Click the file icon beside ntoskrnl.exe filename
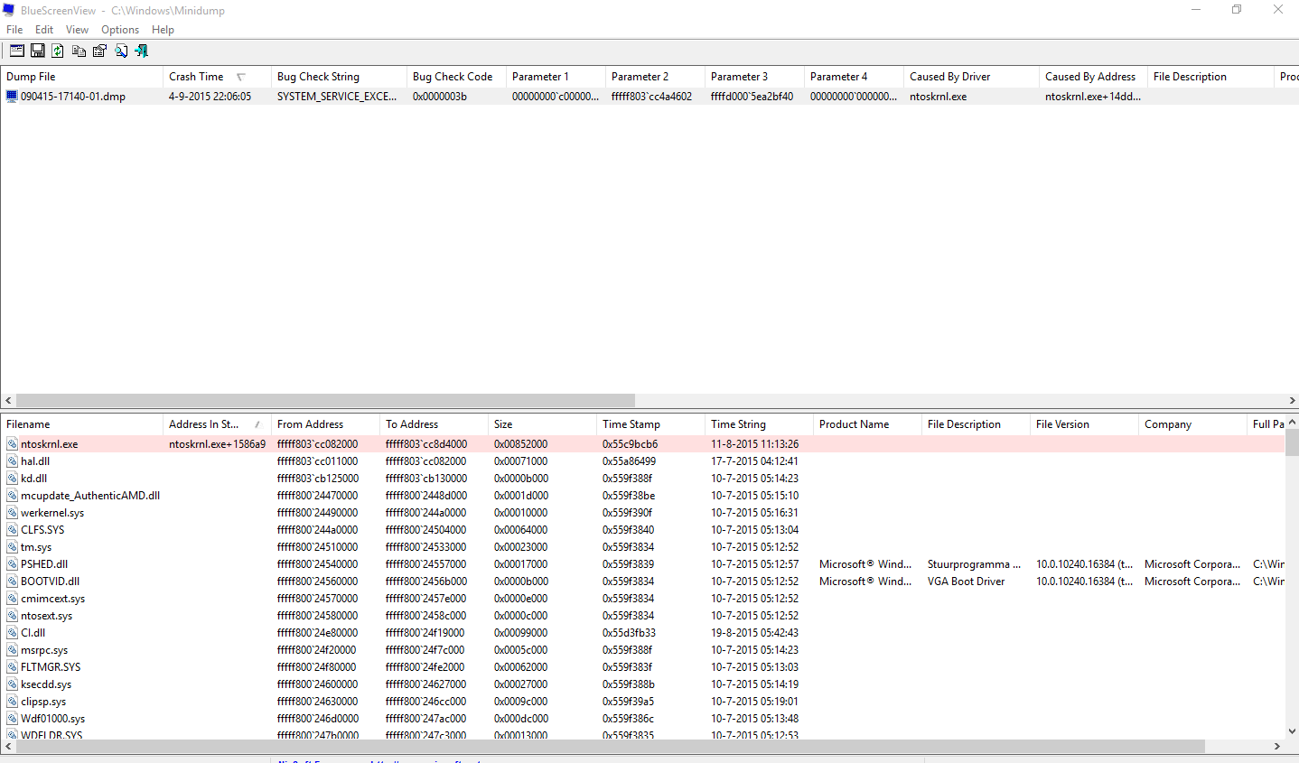Image resolution: width=1299 pixels, height=763 pixels. 12,444
